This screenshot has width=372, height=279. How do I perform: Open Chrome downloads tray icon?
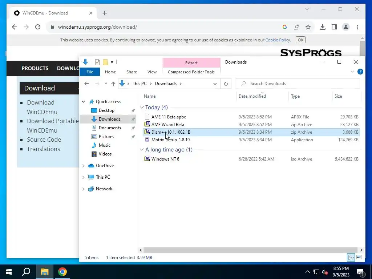323,27
